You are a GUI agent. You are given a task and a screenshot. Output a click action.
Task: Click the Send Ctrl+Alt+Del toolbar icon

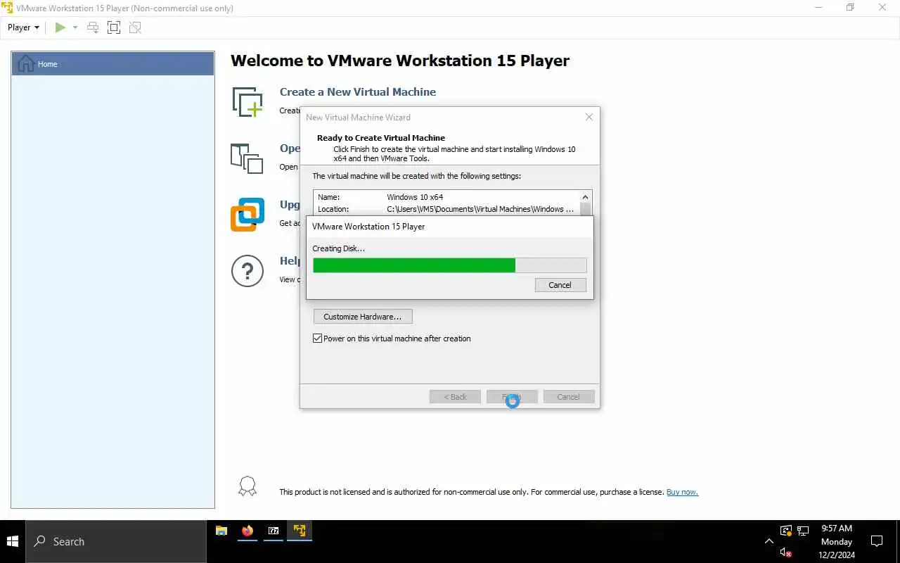pyautogui.click(x=93, y=27)
